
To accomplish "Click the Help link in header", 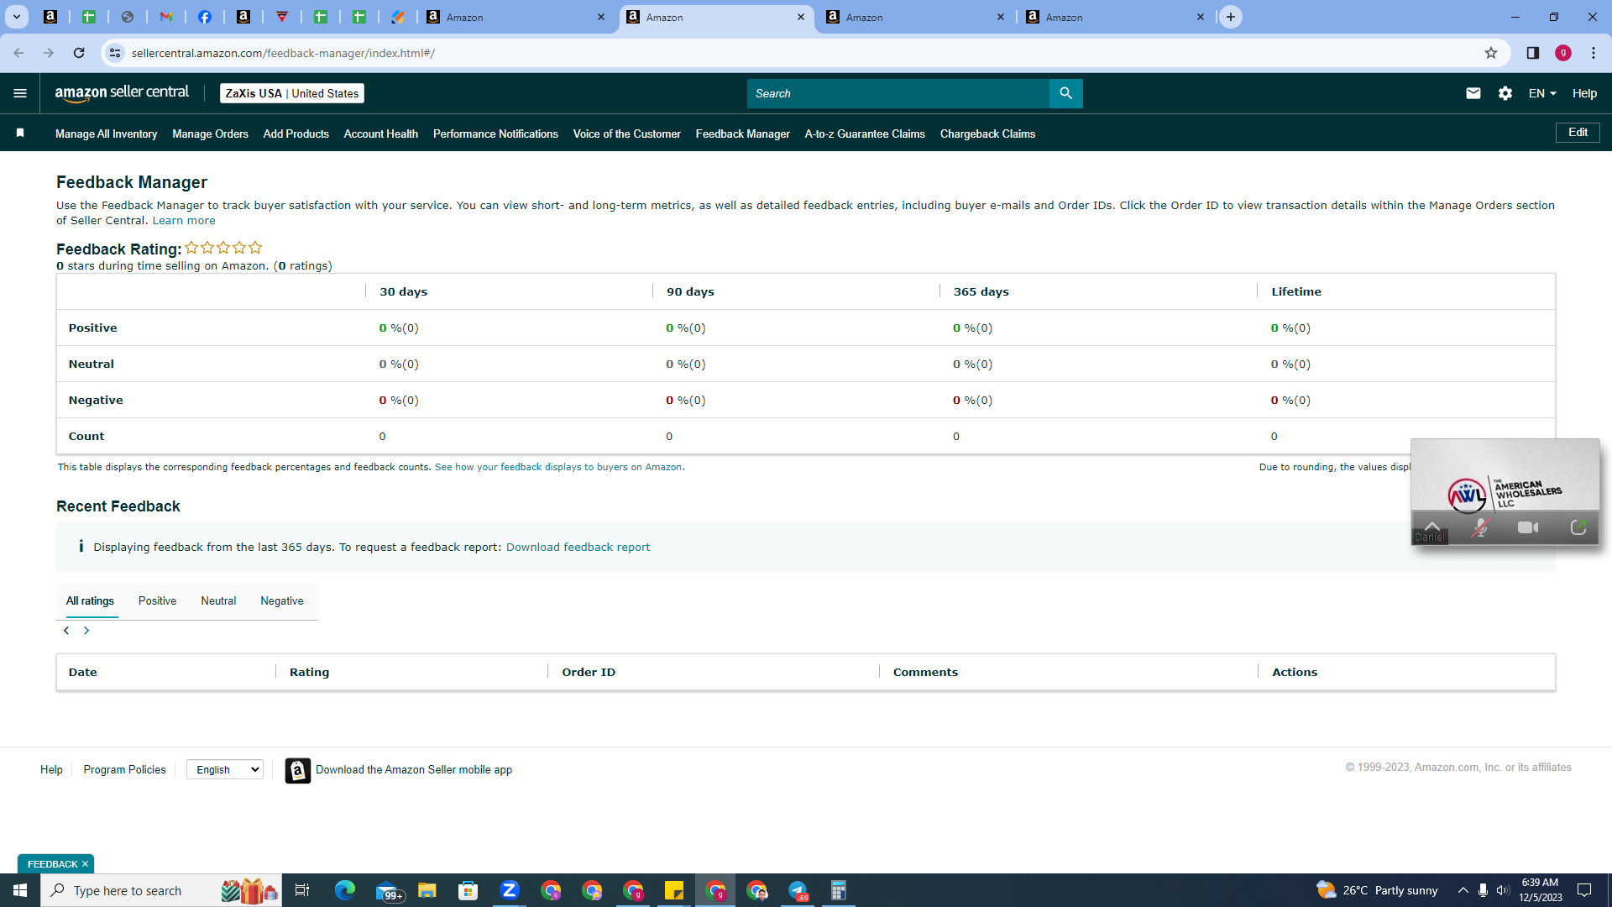I will pos(1584,93).
